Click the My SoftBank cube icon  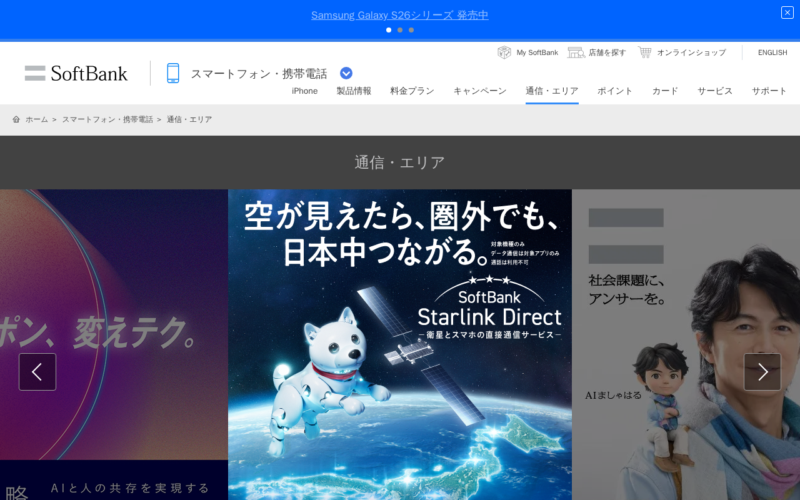tap(504, 52)
